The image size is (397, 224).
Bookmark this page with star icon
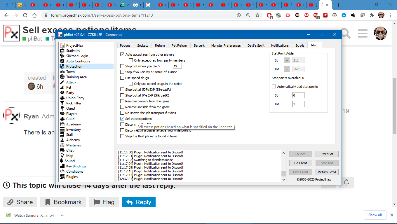[257, 15]
